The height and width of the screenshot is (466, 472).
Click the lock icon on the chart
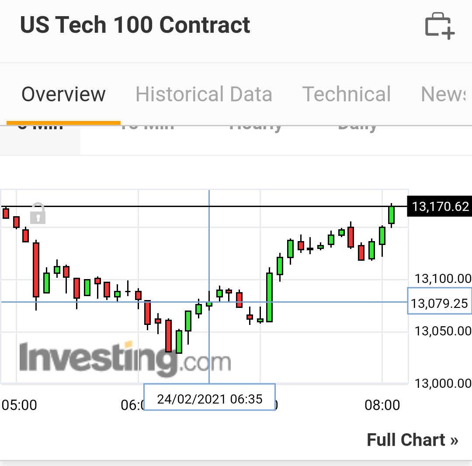38,214
